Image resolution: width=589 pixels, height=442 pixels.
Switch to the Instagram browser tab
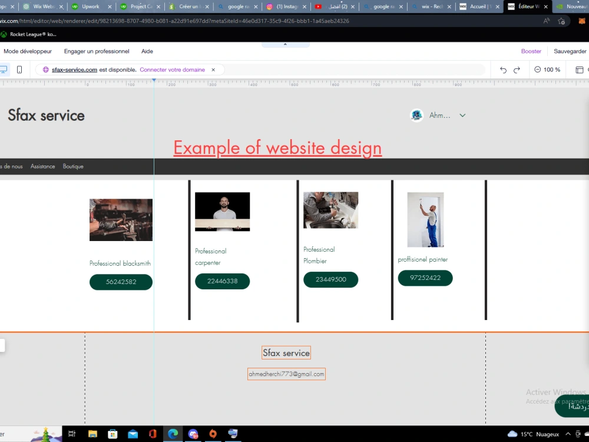287,6
